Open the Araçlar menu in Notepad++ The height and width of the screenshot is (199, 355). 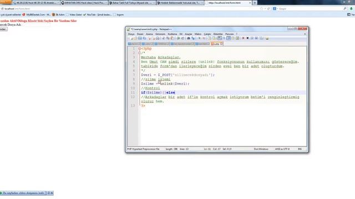pyautogui.click(x=189, y=34)
